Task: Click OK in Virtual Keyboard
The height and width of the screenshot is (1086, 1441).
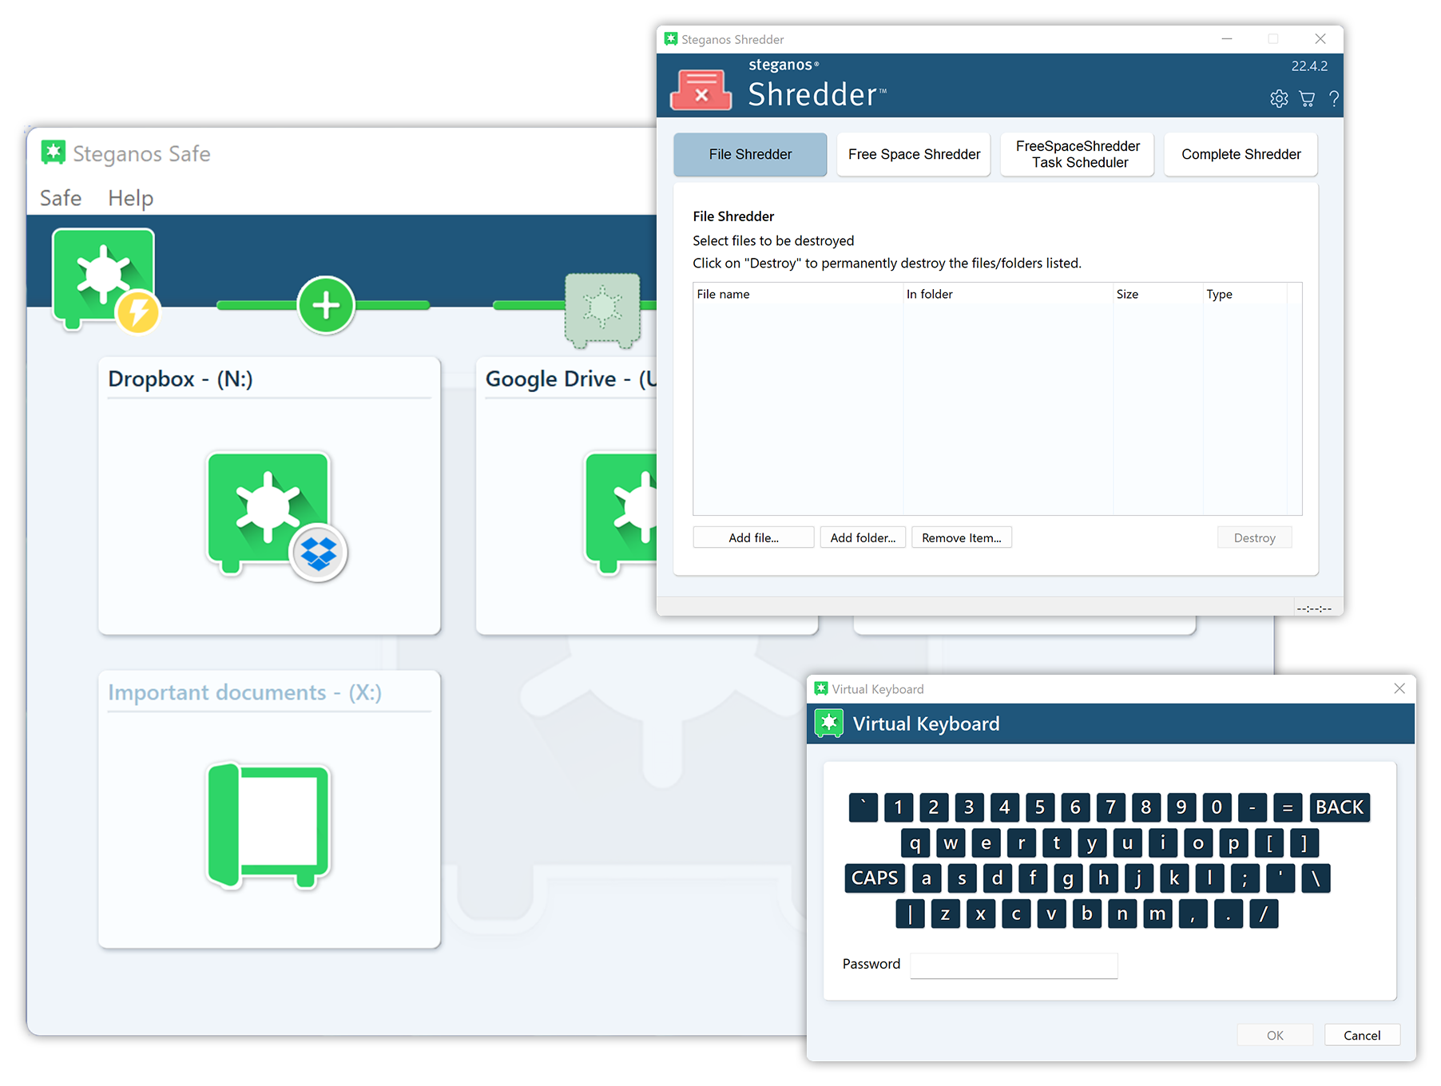Action: (1275, 1035)
